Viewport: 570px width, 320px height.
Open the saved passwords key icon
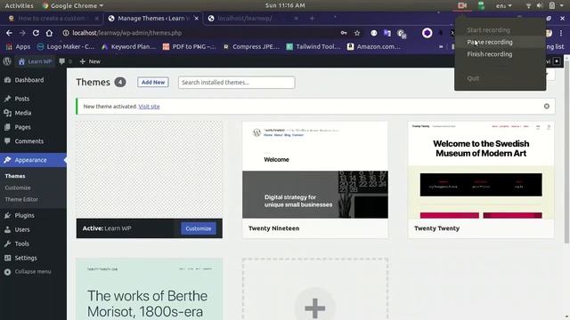pyautogui.click(x=344, y=33)
